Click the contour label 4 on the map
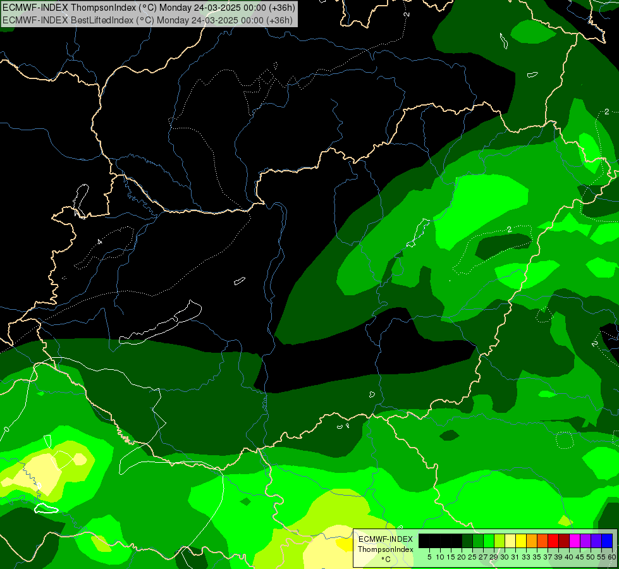The height and width of the screenshot is (569, 619). pyautogui.click(x=100, y=242)
